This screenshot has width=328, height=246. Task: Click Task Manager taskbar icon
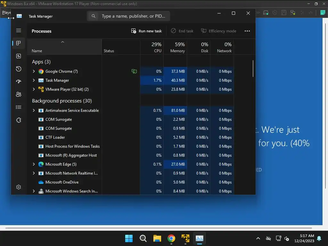coord(199,238)
